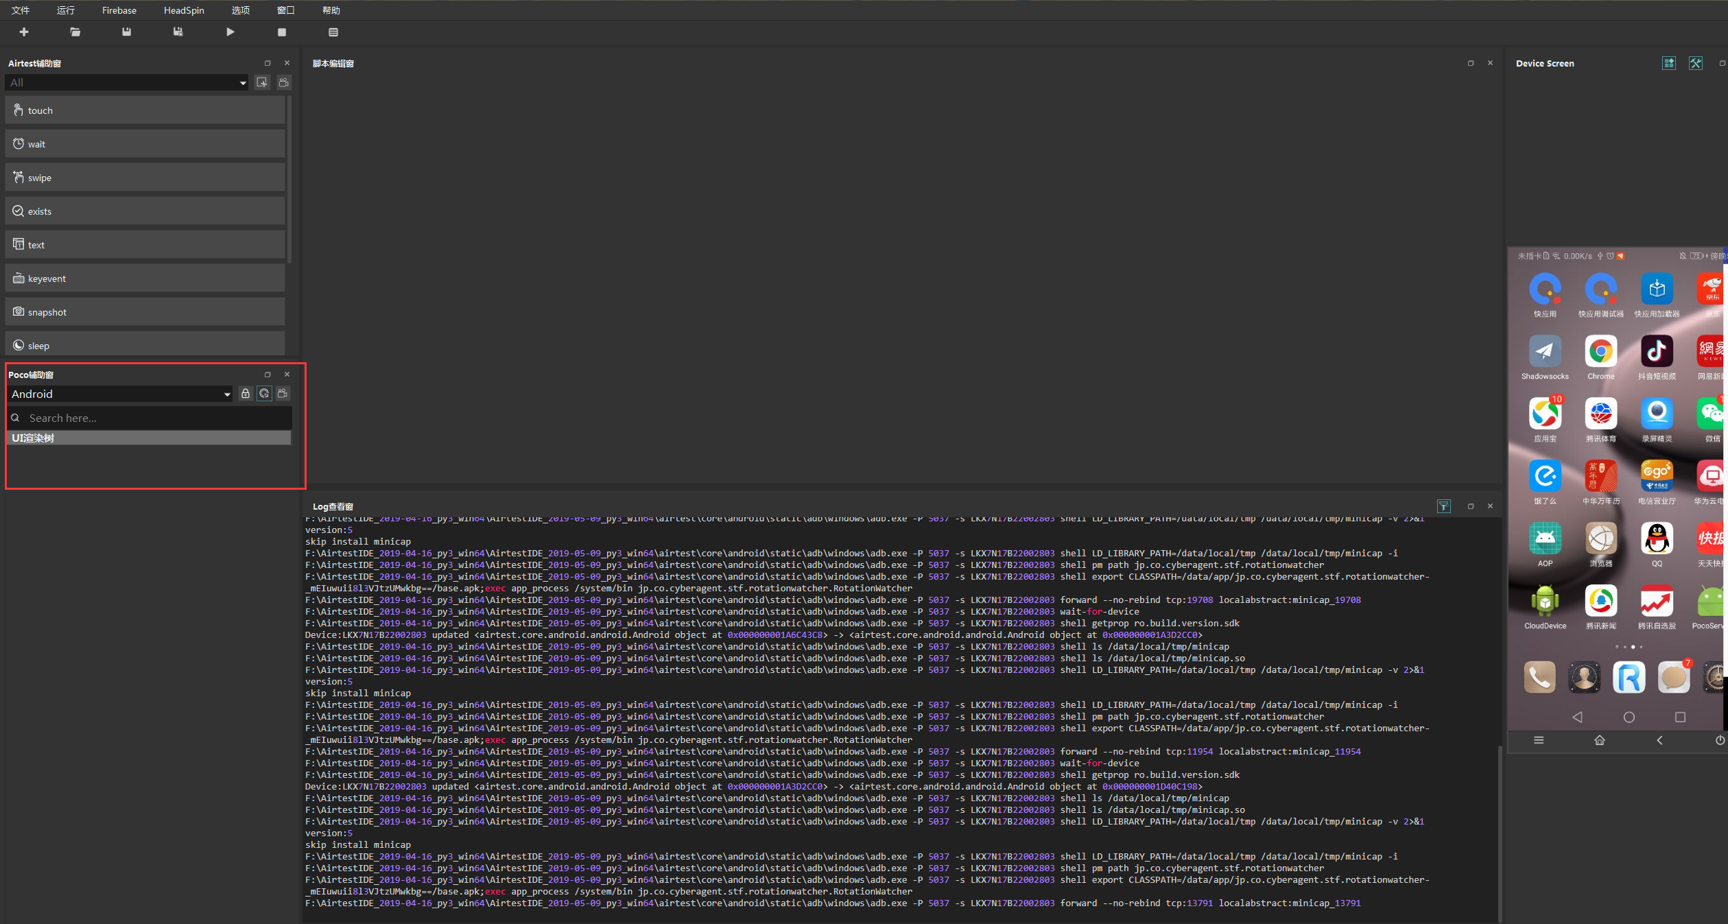Click the new script plus icon
The width and height of the screenshot is (1728, 924).
[x=24, y=32]
